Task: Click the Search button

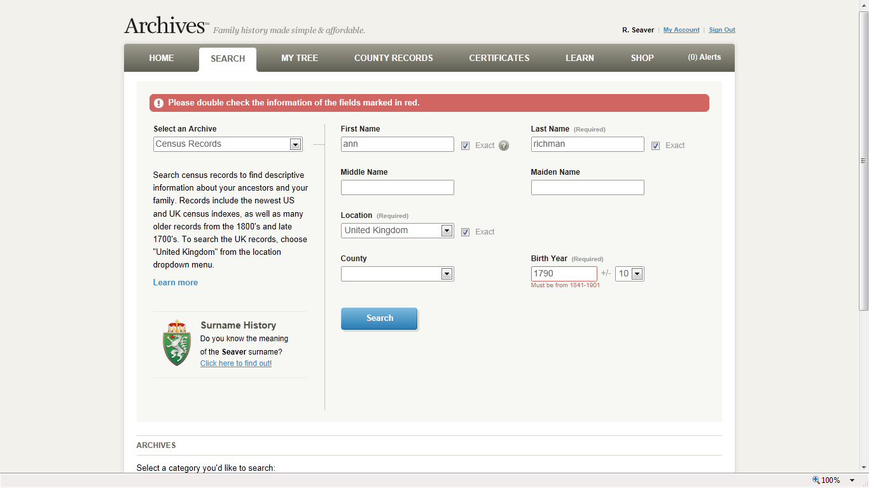Action: tap(379, 318)
